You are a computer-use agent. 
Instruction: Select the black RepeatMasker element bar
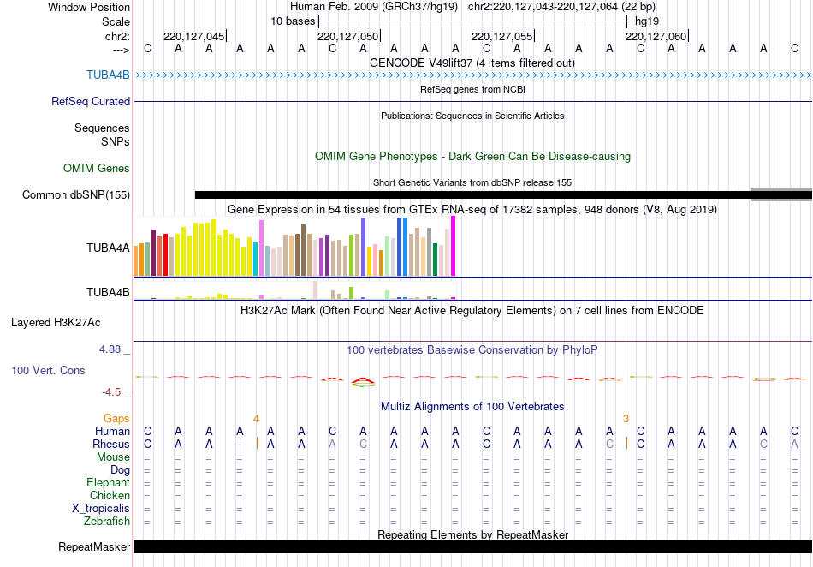[x=473, y=546]
